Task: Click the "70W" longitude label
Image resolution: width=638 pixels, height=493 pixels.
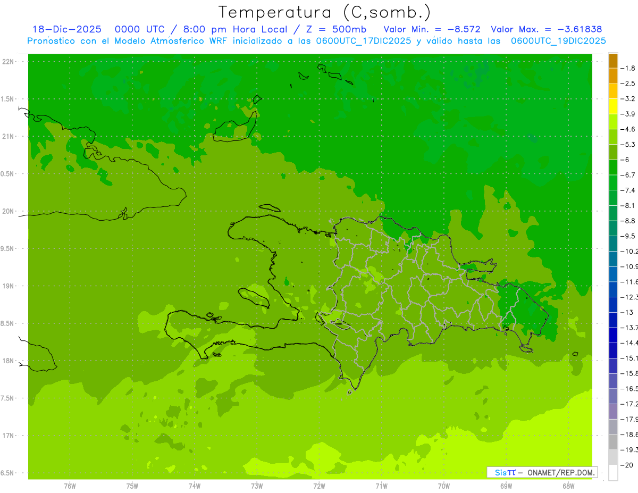Action: coord(444,486)
